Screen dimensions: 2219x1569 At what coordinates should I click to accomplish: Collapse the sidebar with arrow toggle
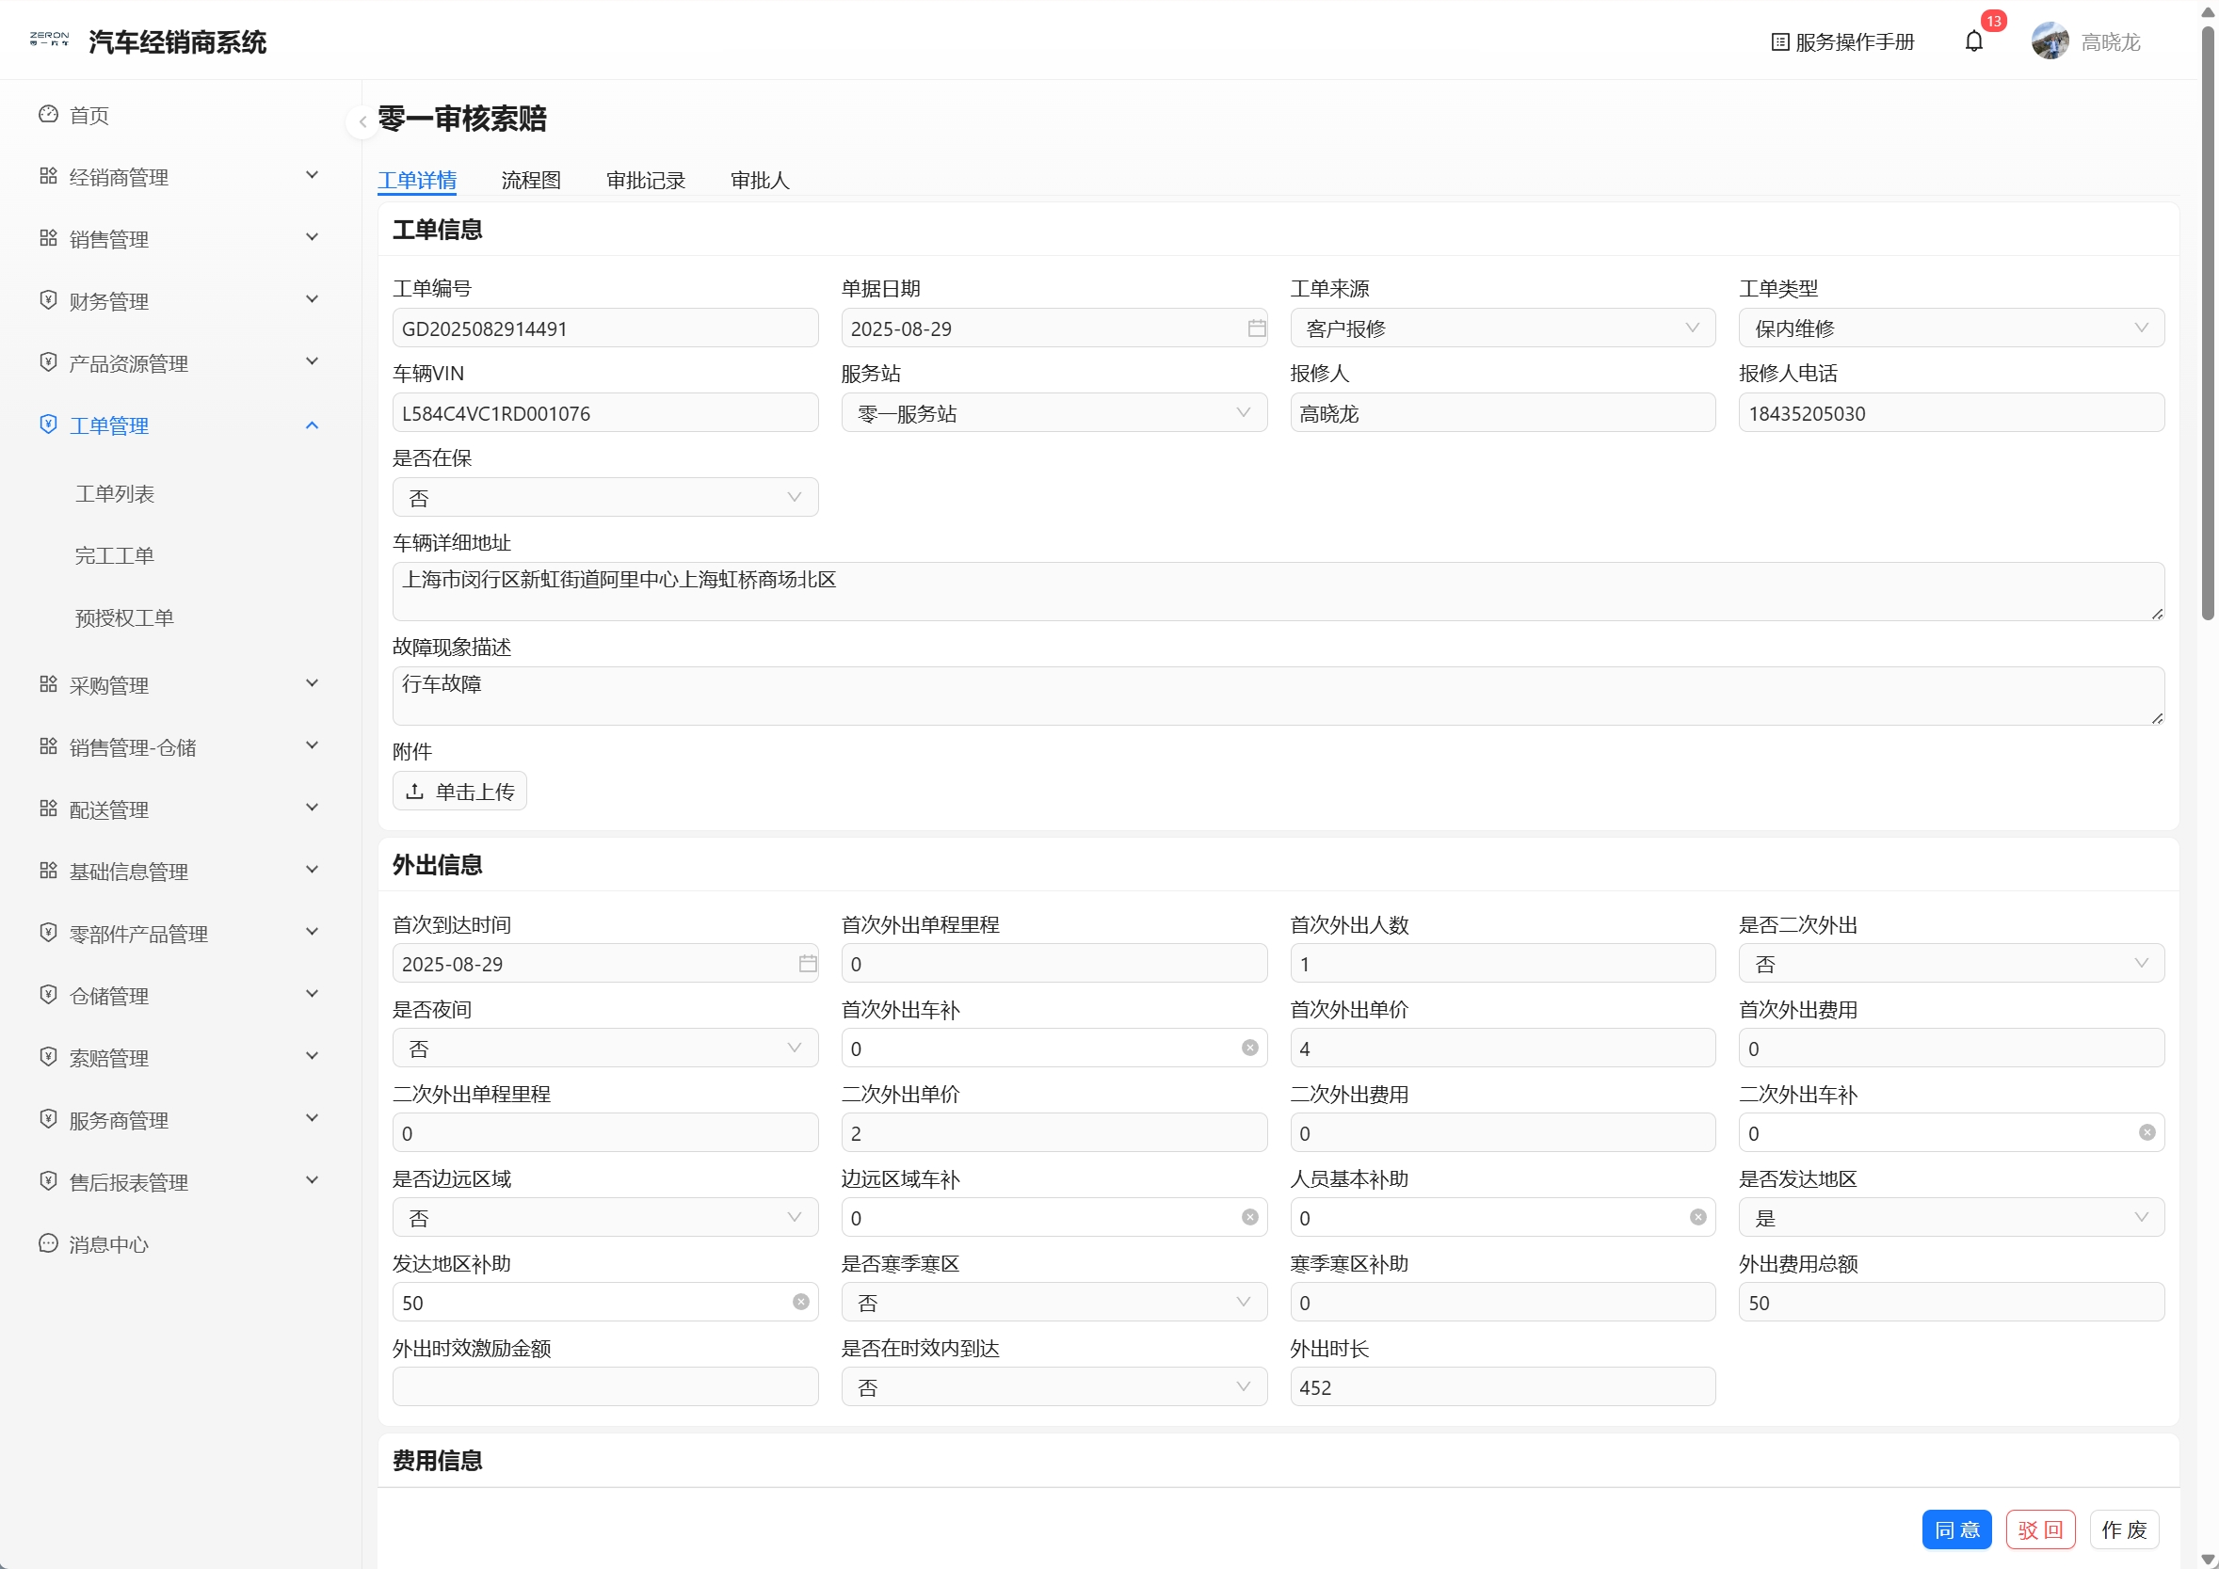(362, 120)
